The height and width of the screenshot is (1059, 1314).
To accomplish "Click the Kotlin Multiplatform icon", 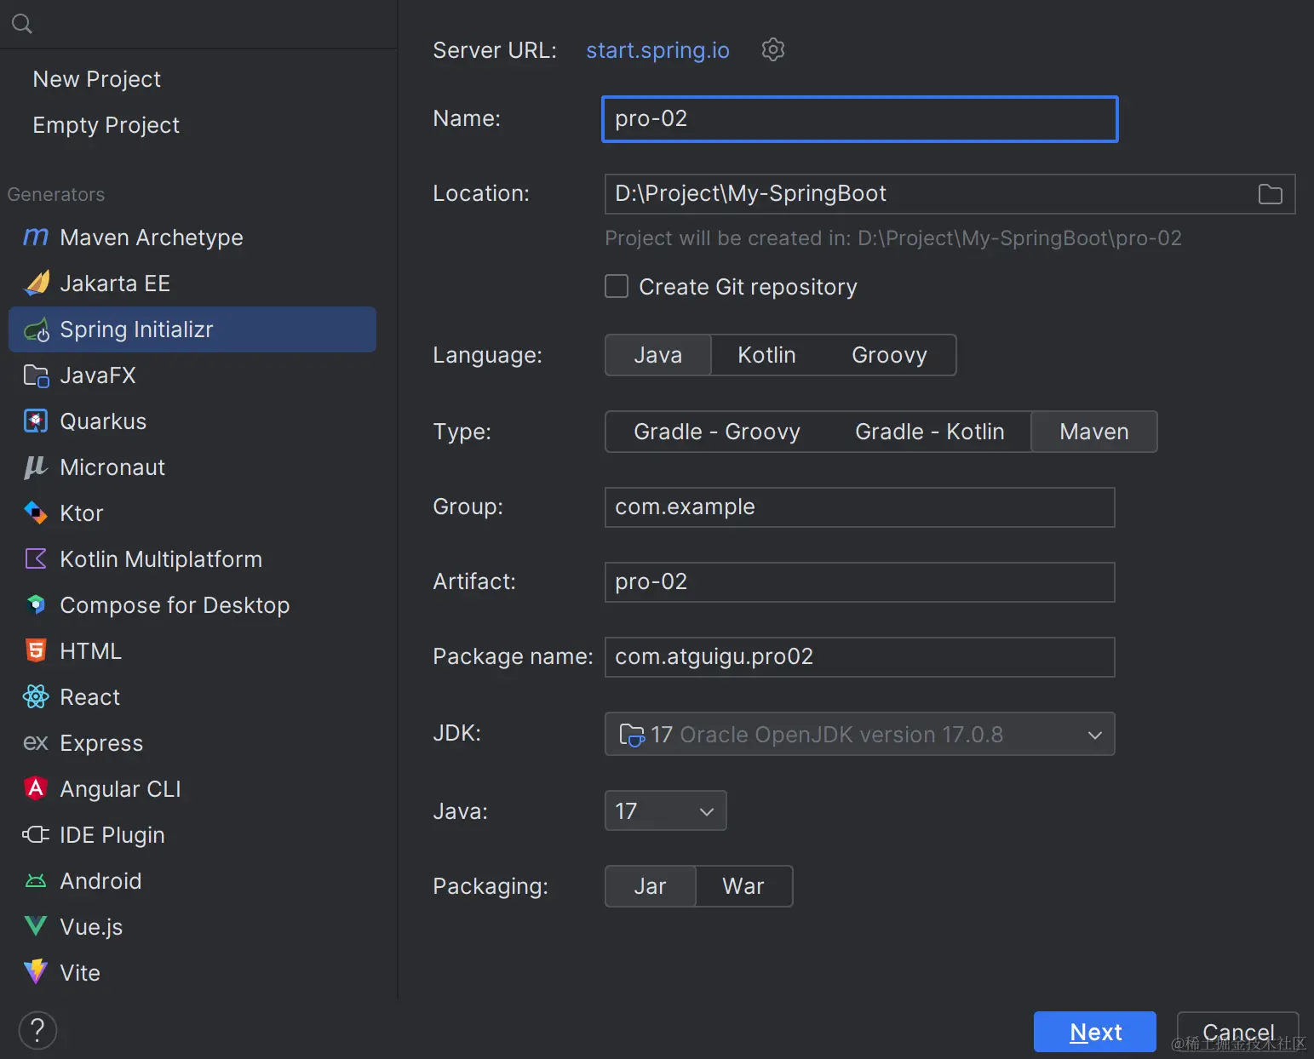I will (x=36, y=559).
